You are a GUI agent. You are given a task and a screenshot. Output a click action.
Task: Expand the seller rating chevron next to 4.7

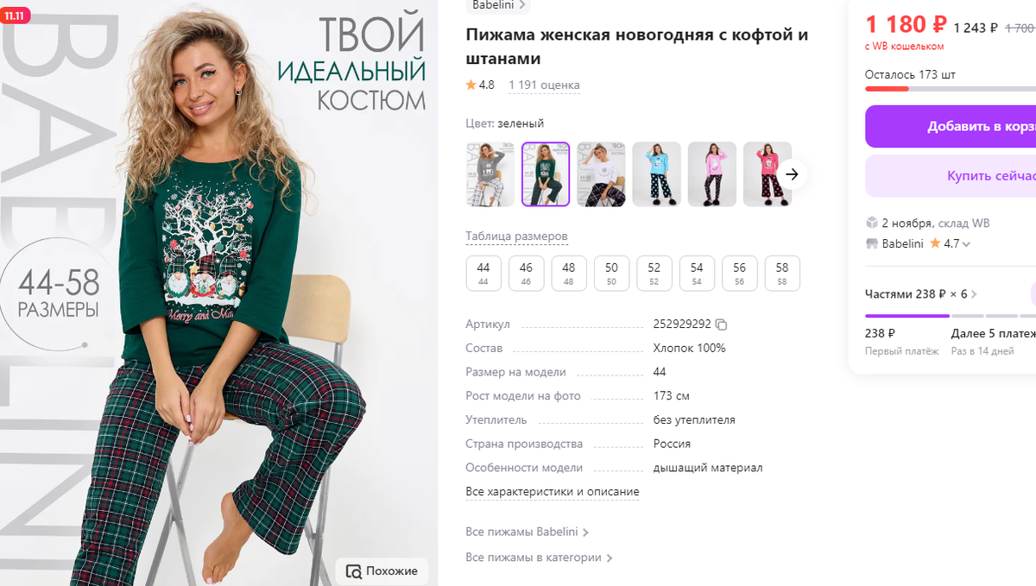pos(966,244)
